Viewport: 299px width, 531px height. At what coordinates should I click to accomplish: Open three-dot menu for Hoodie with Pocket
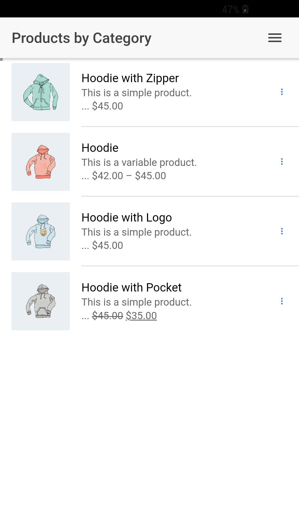coord(282,301)
